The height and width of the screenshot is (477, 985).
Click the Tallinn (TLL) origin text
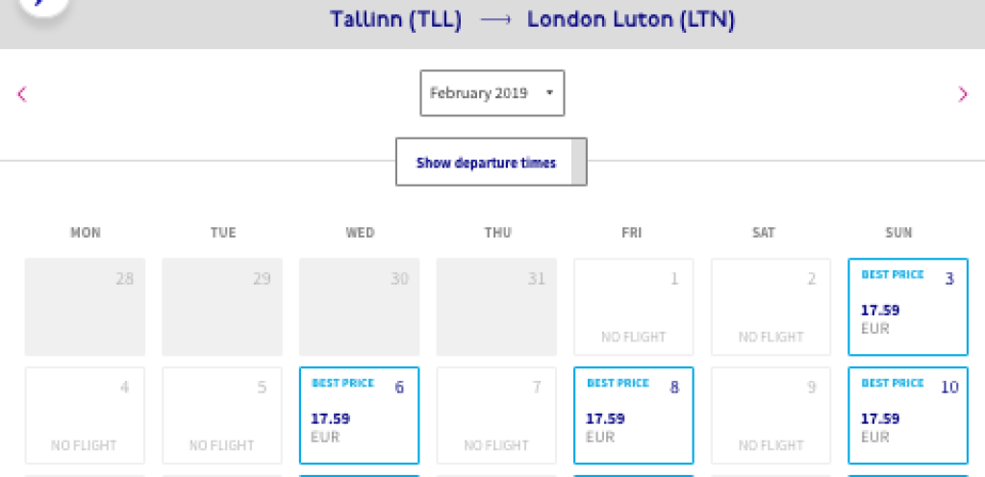click(395, 20)
